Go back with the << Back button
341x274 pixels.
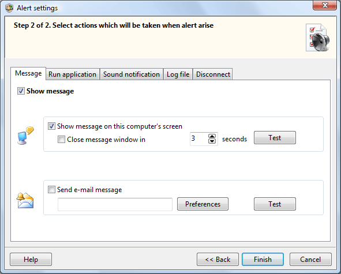pyautogui.click(x=218, y=260)
